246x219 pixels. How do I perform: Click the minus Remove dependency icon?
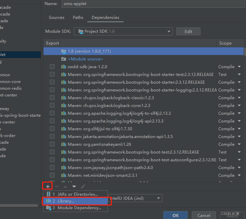click(57, 187)
